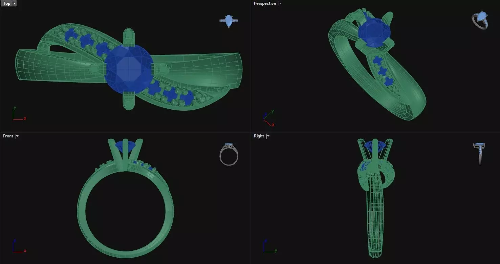Open the Perspective viewport dropdown arrow
The height and width of the screenshot is (264, 500).
pyautogui.click(x=280, y=3)
